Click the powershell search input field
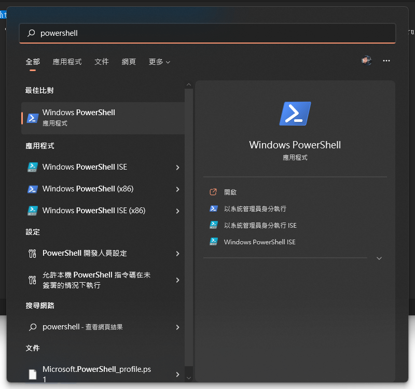415x389 pixels. [208, 33]
